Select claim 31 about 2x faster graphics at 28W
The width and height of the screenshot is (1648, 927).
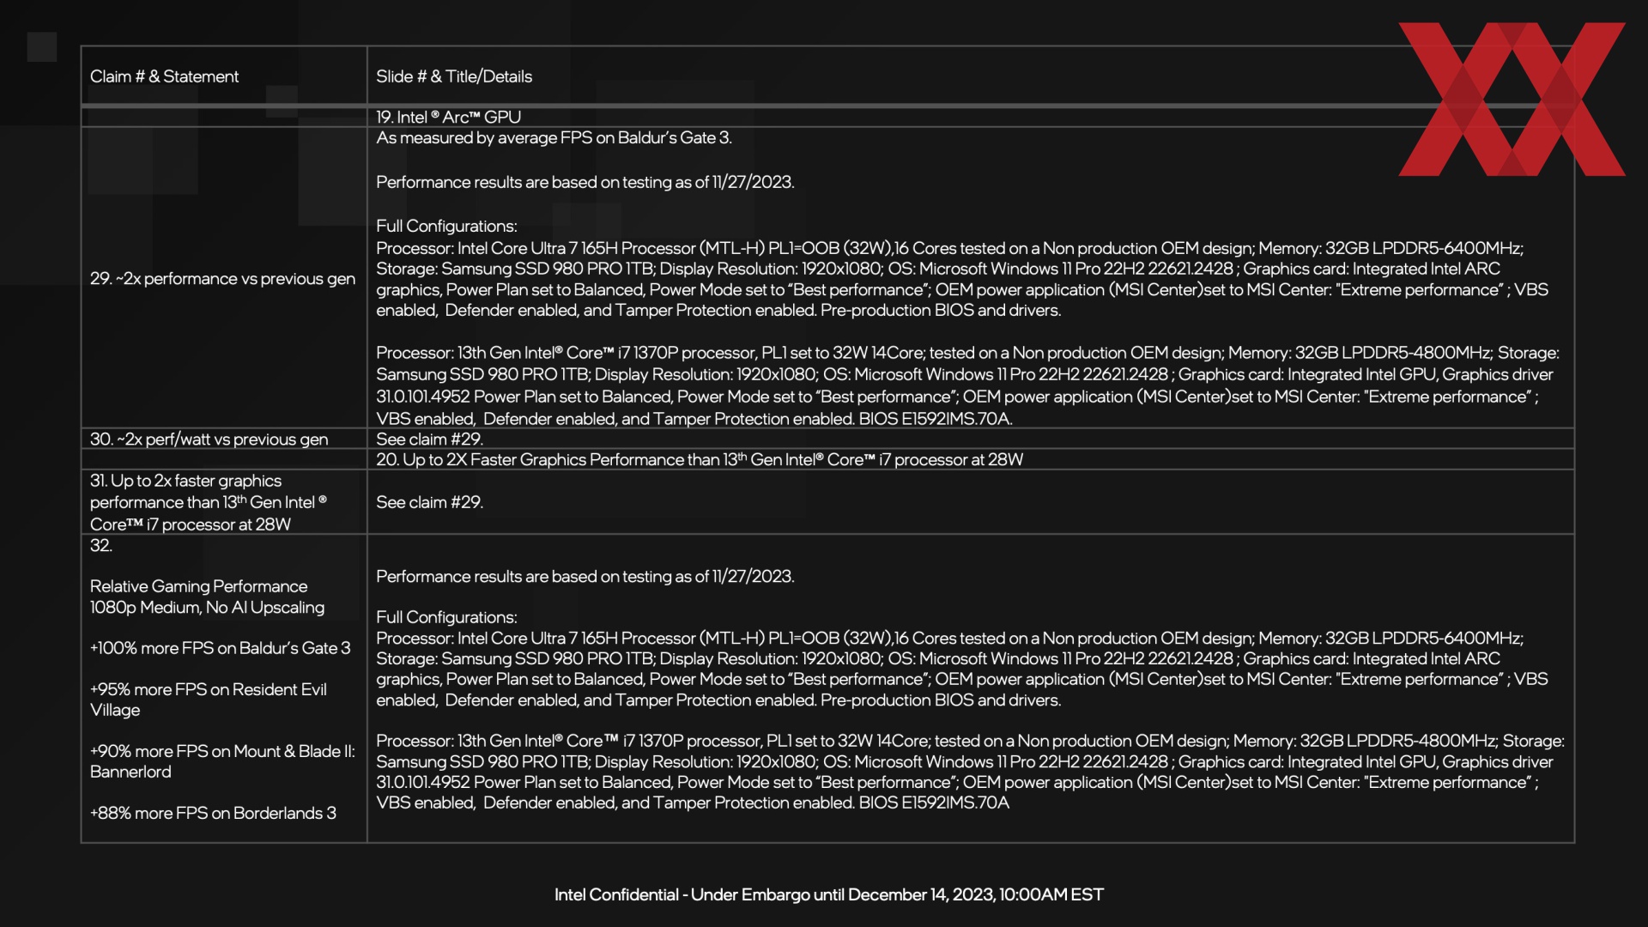click(209, 502)
